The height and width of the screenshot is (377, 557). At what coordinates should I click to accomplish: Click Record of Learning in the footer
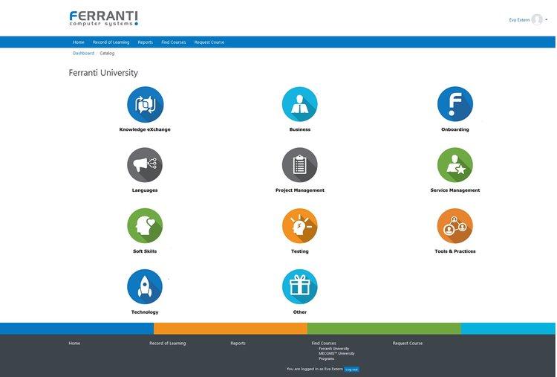(x=168, y=344)
